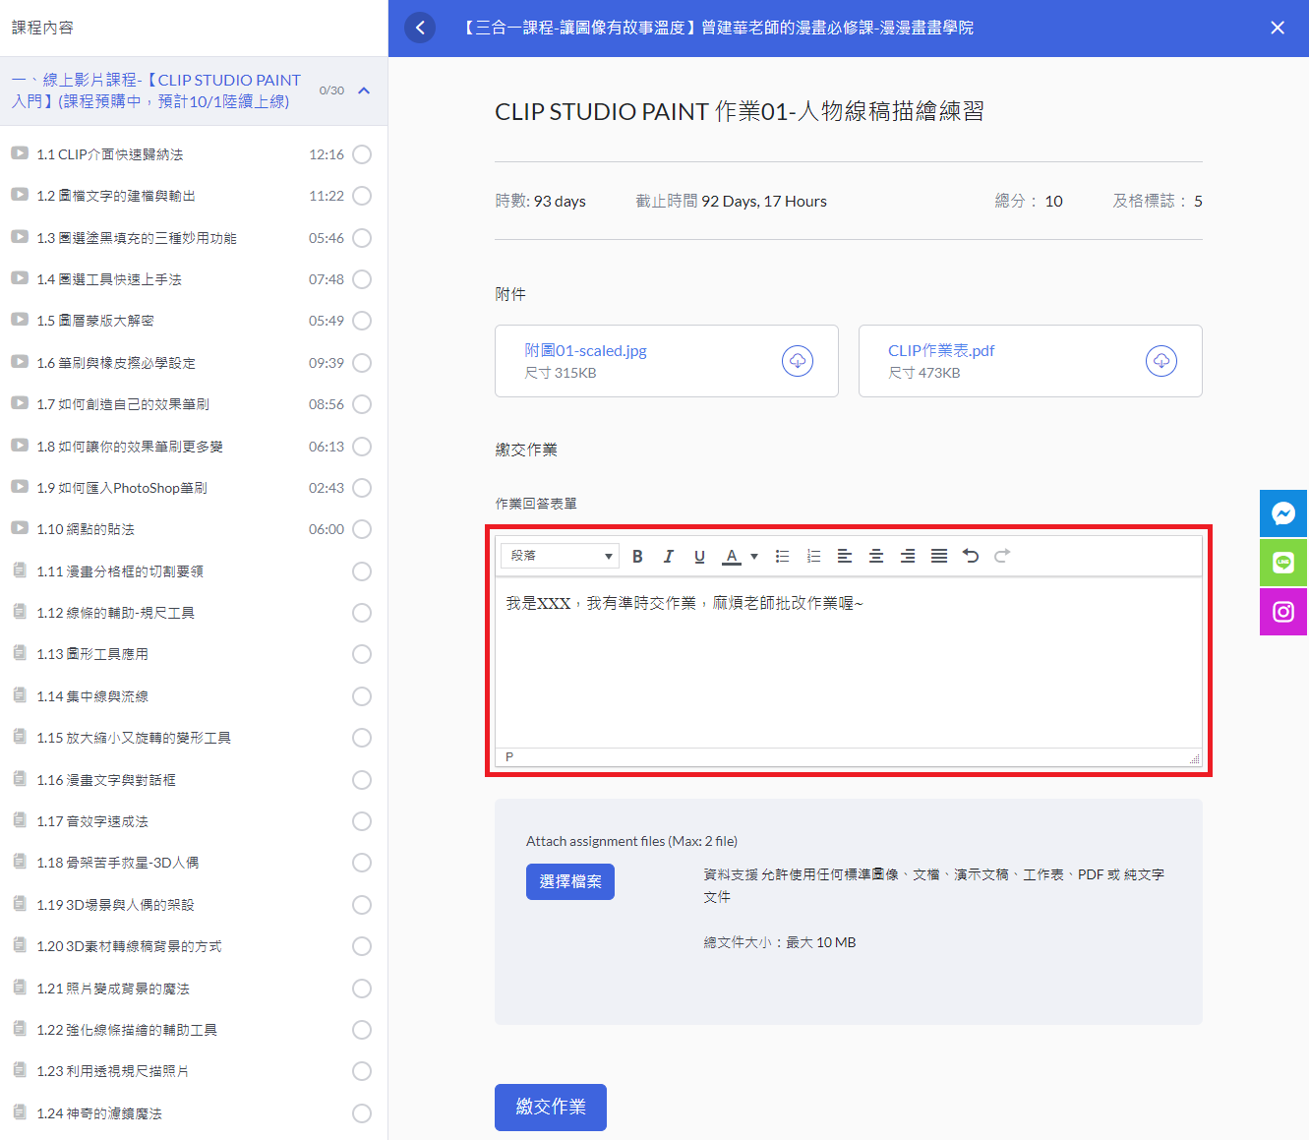Close the course viewer with the X
Screen dimensions: 1309x1140
pyautogui.click(x=1278, y=28)
